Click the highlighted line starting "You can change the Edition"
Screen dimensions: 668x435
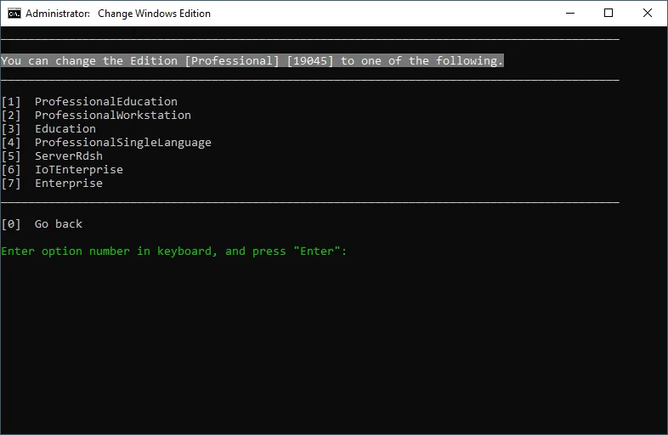[x=252, y=61]
